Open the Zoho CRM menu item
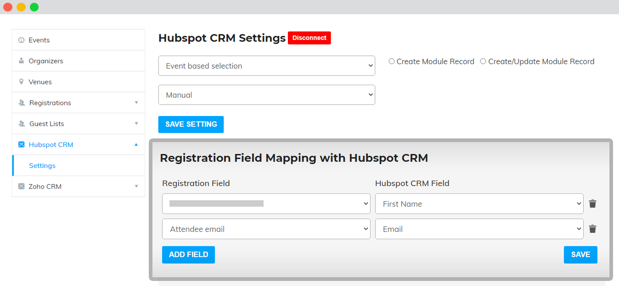The height and width of the screenshot is (291, 619). pos(79,187)
